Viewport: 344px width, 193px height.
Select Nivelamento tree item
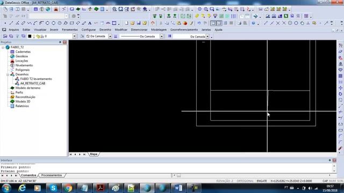coord(24,65)
